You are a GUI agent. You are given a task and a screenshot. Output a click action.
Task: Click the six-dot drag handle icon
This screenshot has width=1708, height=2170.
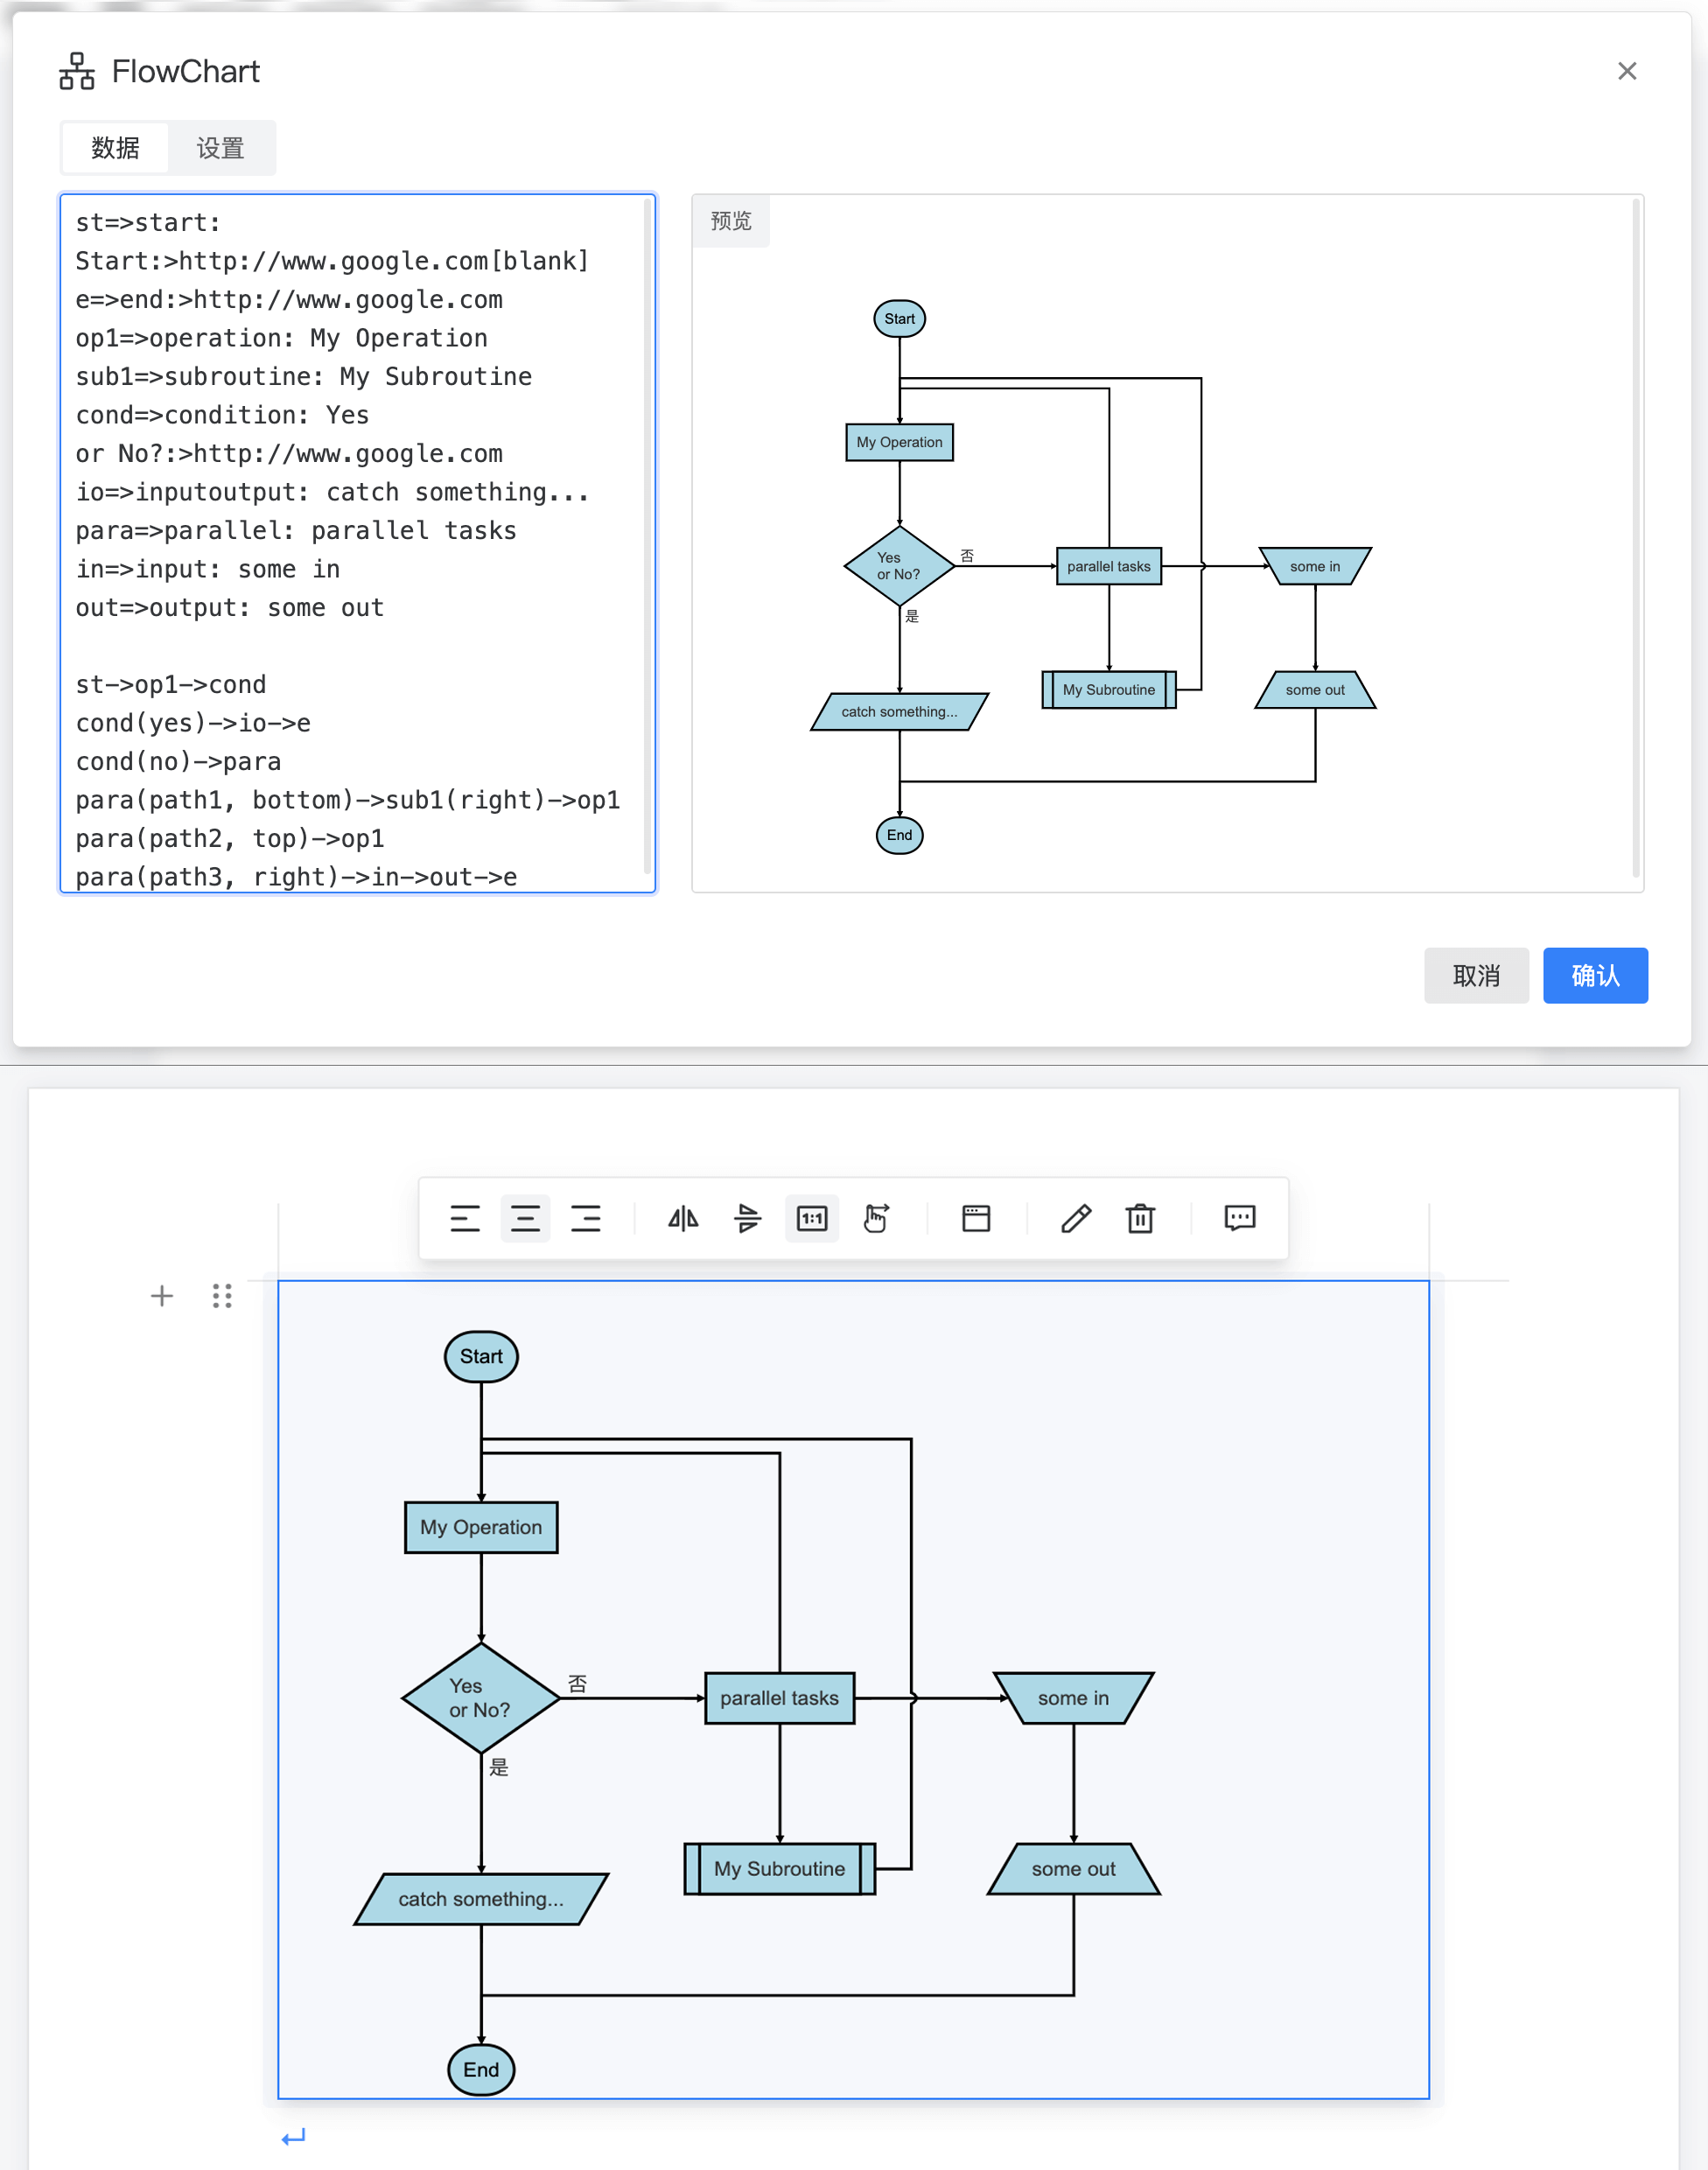(x=222, y=1296)
